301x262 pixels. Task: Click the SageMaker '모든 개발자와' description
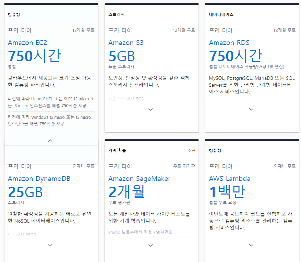click(x=149, y=217)
